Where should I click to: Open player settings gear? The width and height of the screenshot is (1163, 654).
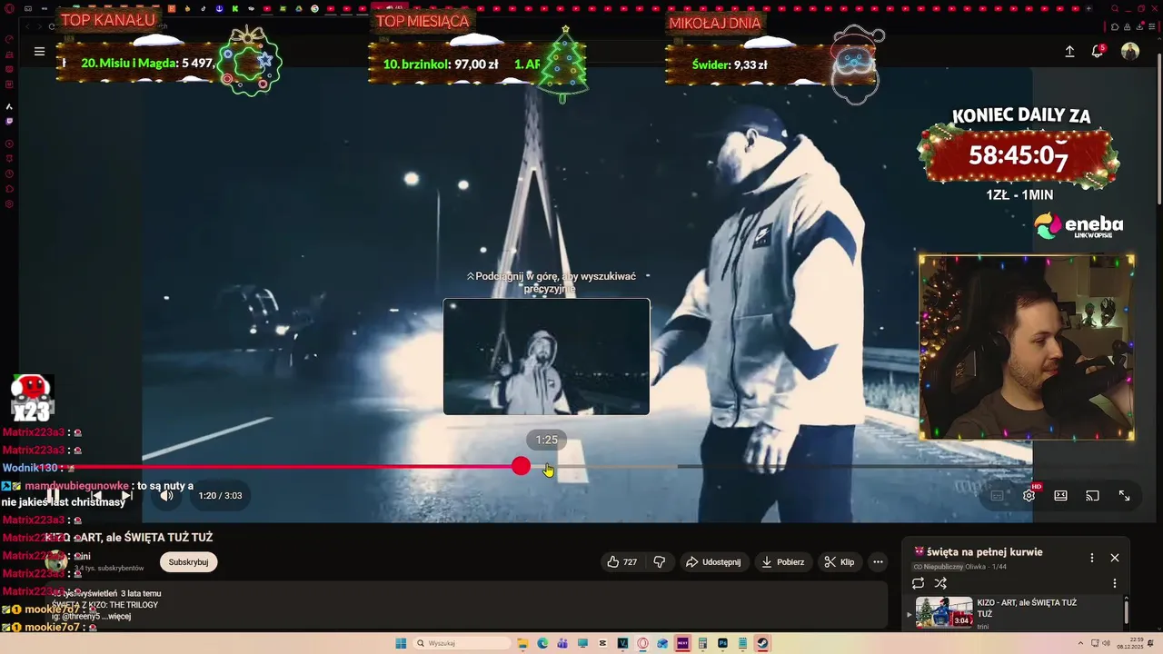pyautogui.click(x=1029, y=495)
